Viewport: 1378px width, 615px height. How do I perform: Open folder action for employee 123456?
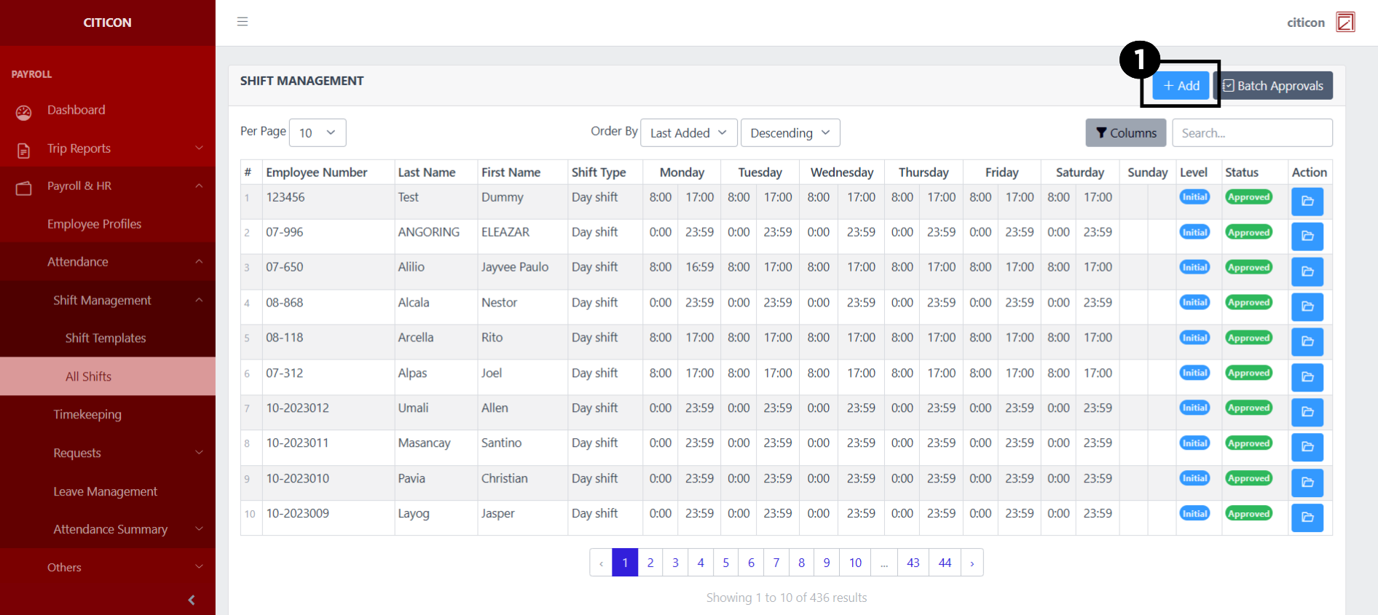point(1307,201)
